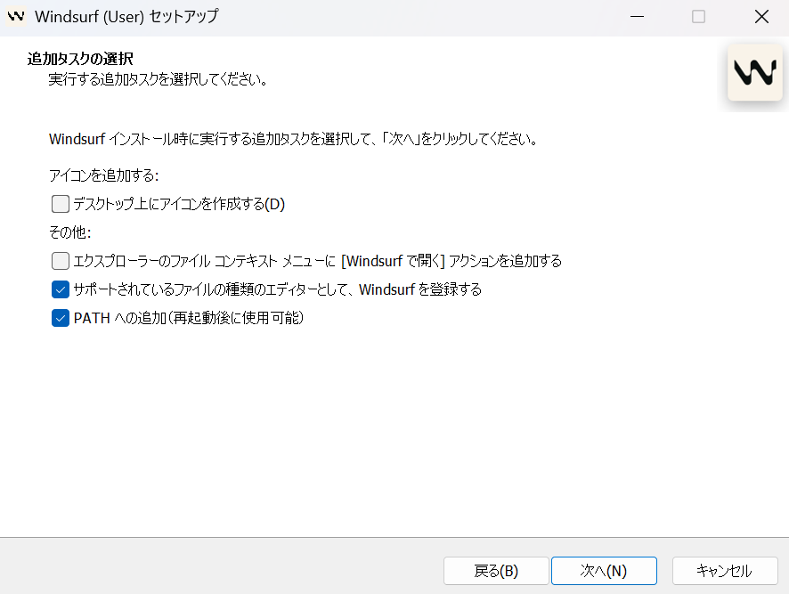Minimize the Windsurf setup window
The image size is (789, 594).
click(637, 17)
